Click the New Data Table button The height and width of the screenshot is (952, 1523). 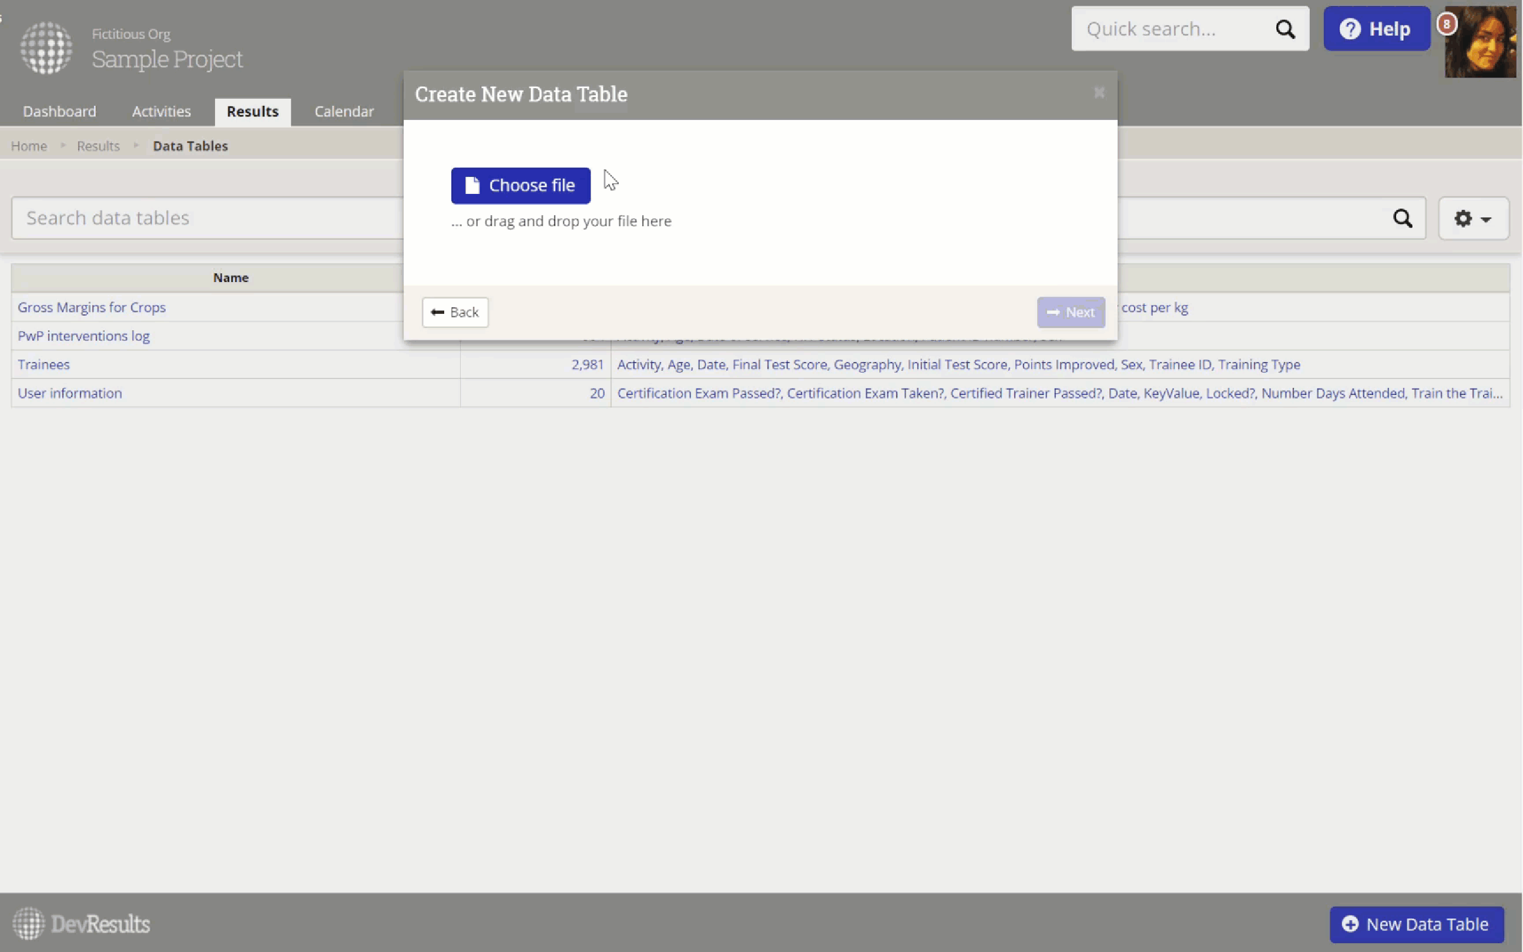click(x=1416, y=924)
